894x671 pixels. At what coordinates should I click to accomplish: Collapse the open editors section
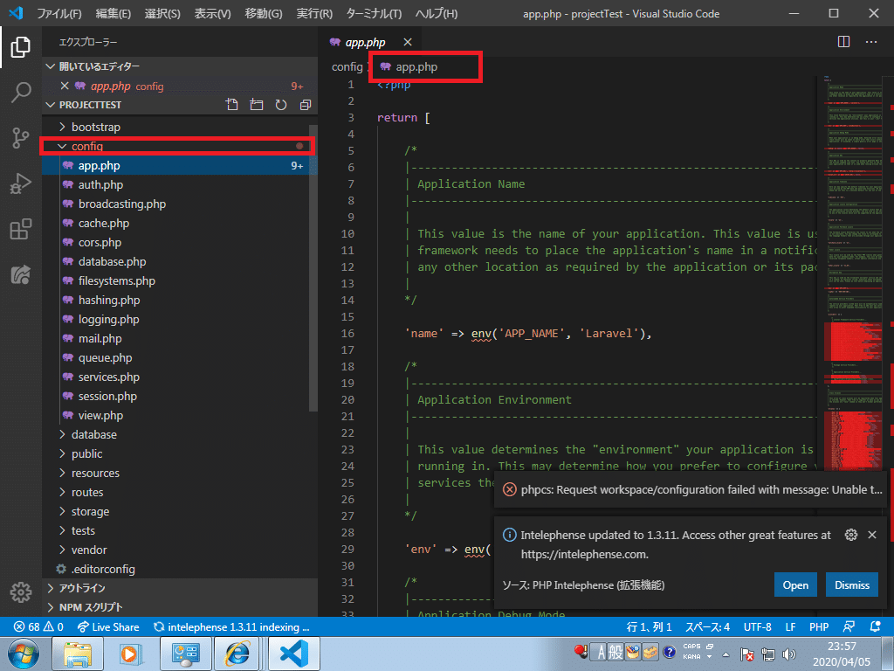tap(180, 66)
